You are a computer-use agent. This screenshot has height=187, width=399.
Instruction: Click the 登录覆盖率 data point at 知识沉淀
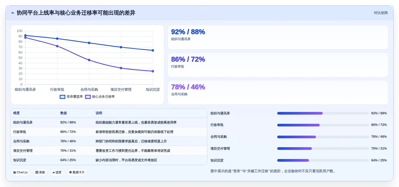tap(153, 50)
